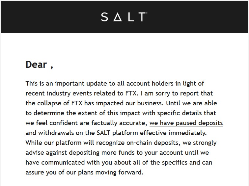Image resolution: width=249 pixels, height=186 pixels.
Task: Click the SALT logo in the header
Action: (x=124, y=17)
